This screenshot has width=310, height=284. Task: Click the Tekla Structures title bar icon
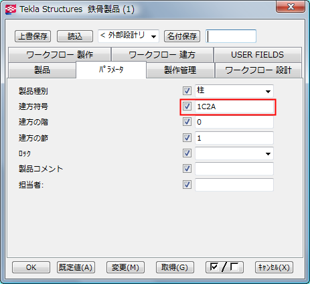tap(11, 9)
